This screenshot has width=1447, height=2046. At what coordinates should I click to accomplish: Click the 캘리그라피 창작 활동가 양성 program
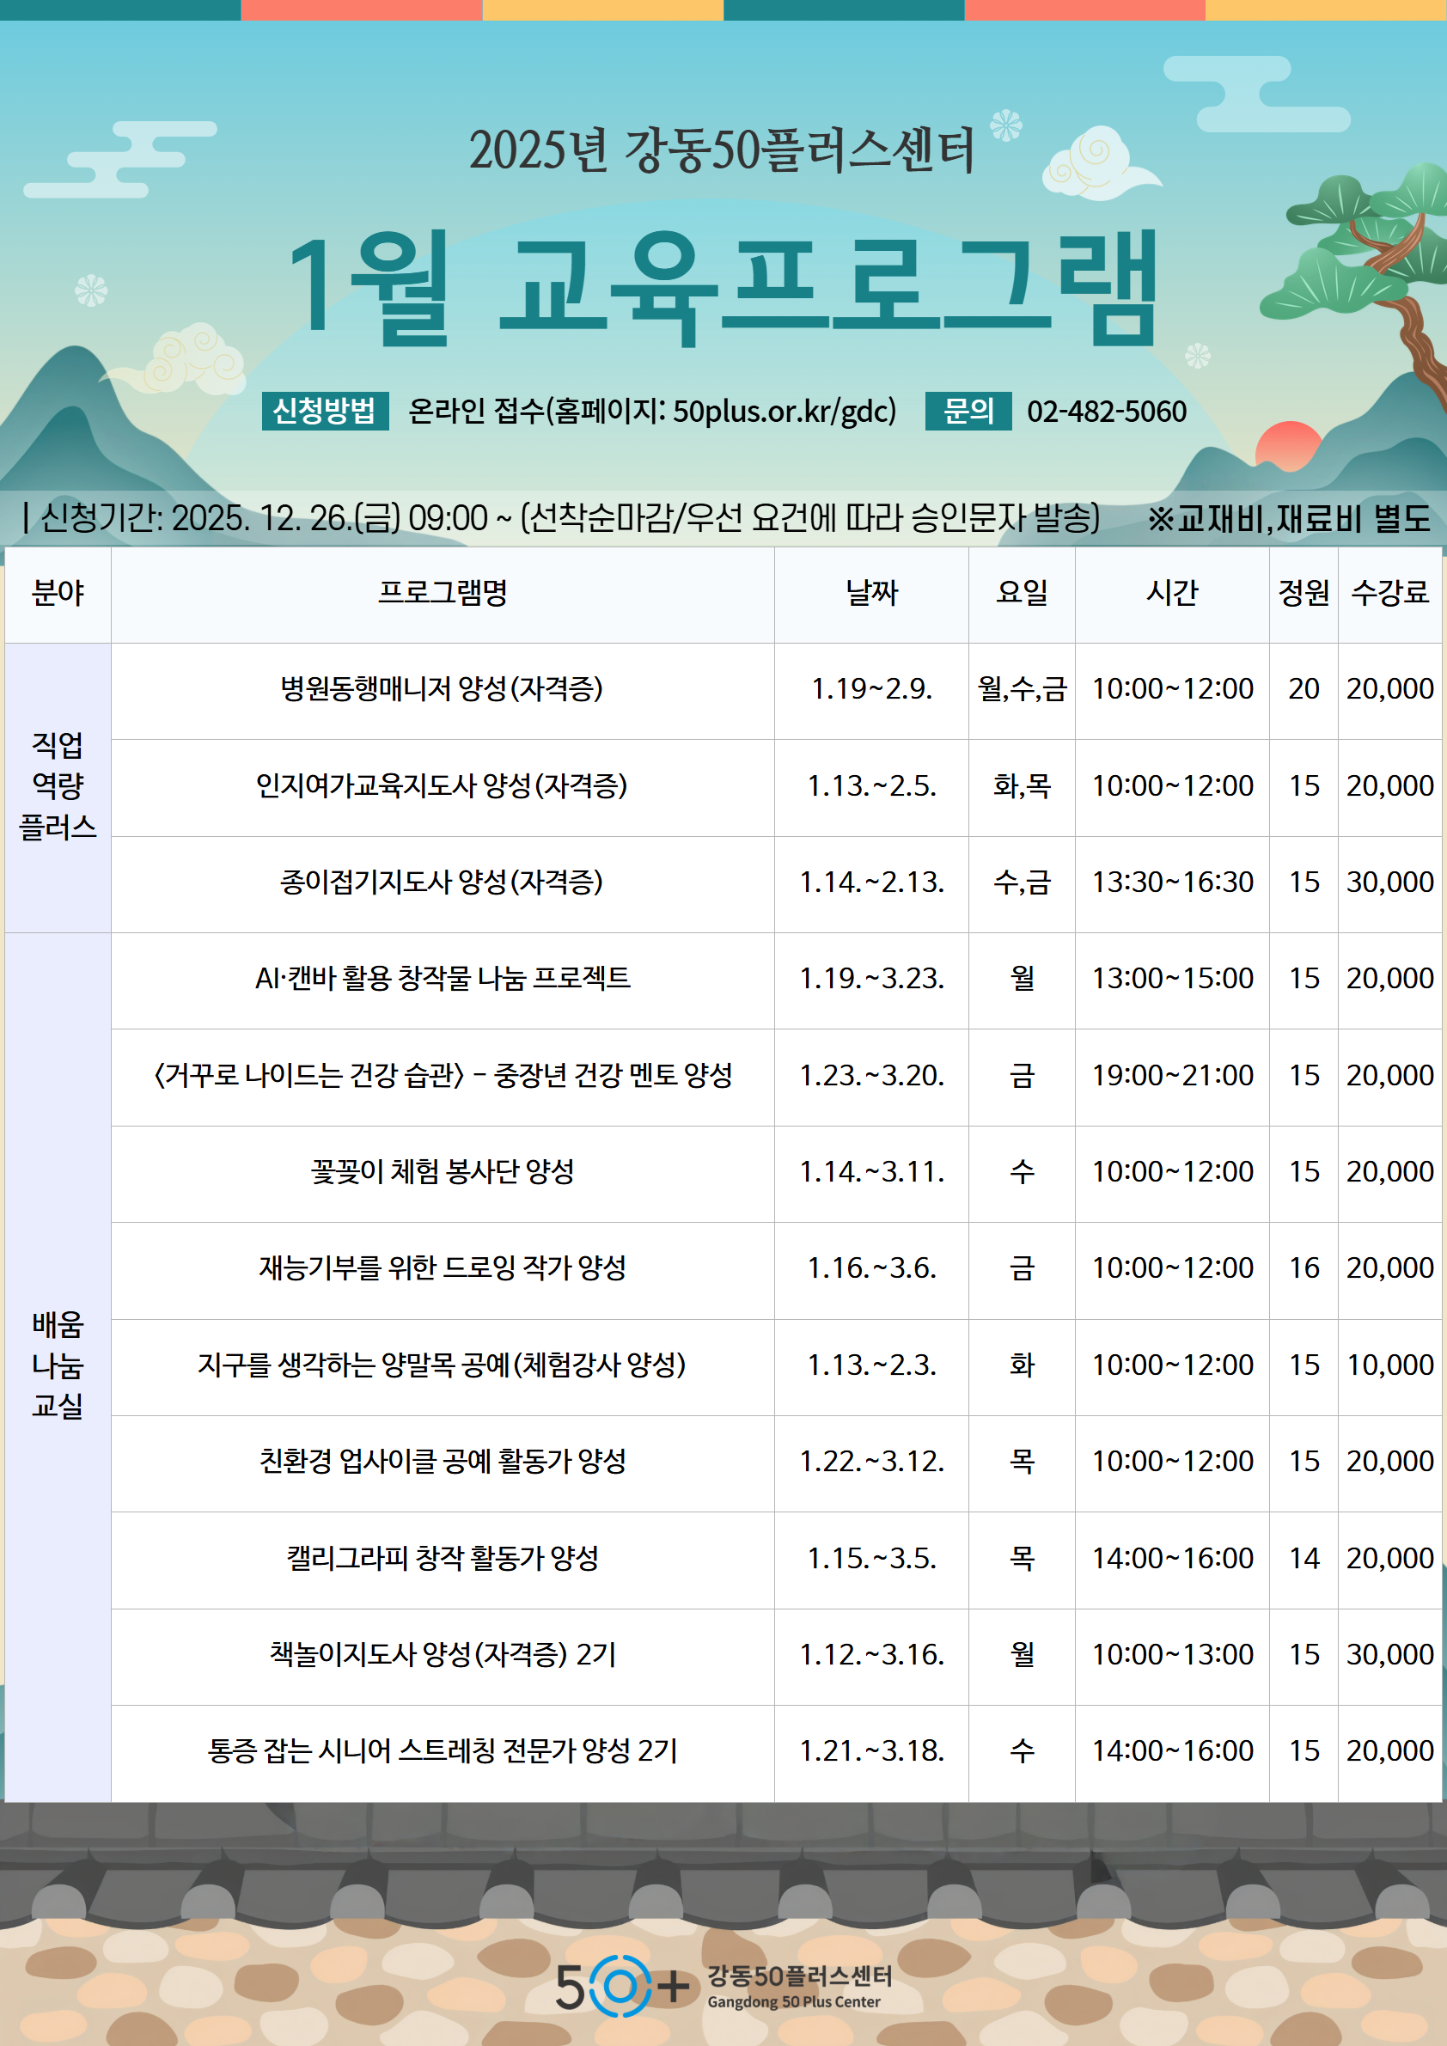[442, 1558]
